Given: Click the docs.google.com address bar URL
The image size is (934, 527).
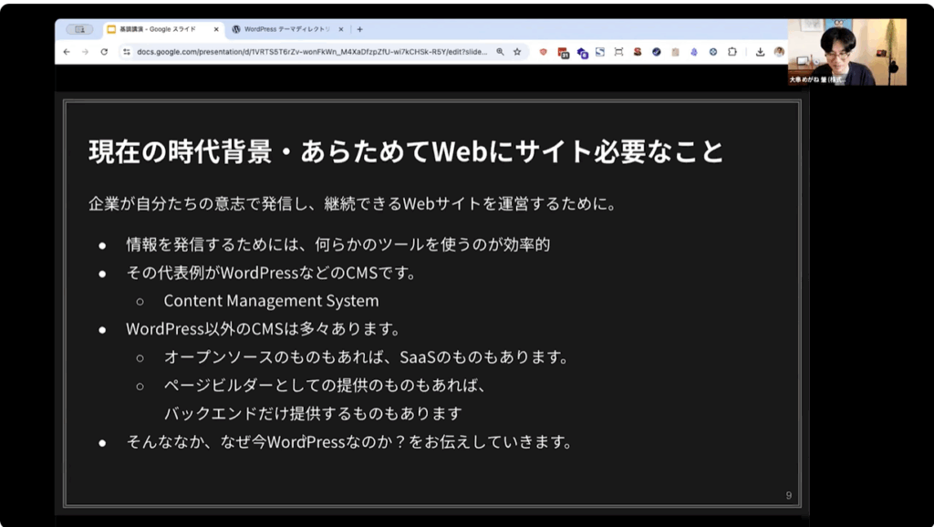Looking at the screenshot, I should click(312, 52).
